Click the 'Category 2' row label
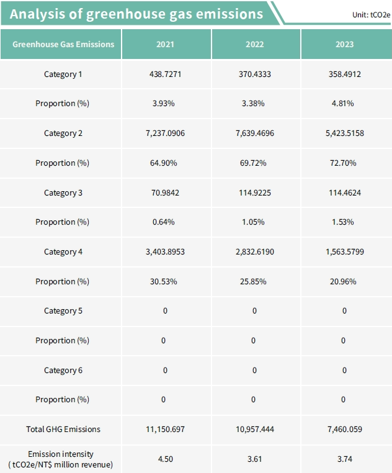The height and width of the screenshot is (473, 392). click(63, 133)
